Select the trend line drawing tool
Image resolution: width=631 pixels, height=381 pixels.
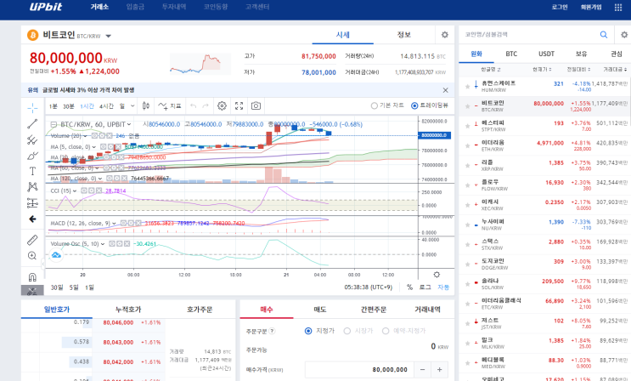[32, 124]
